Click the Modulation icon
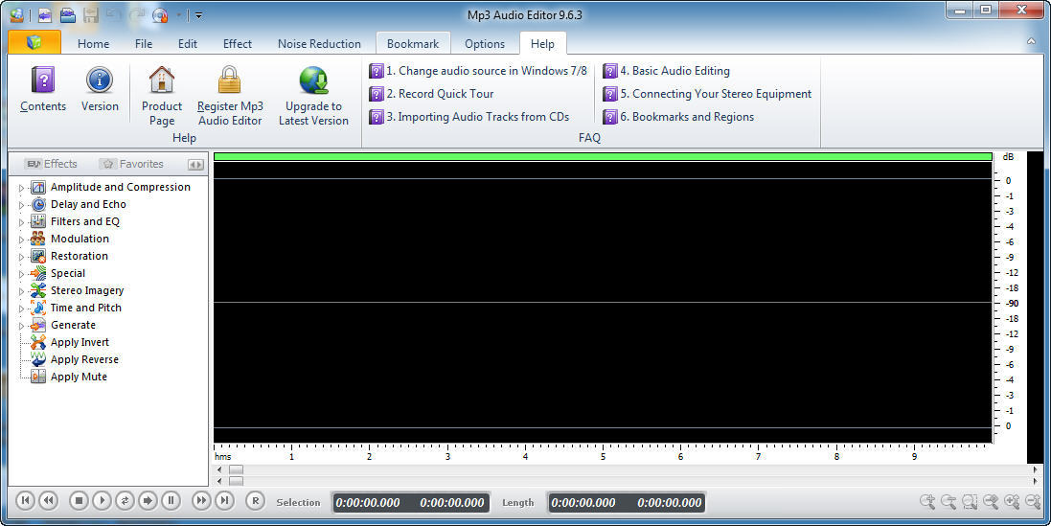1051x526 pixels. coord(38,239)
